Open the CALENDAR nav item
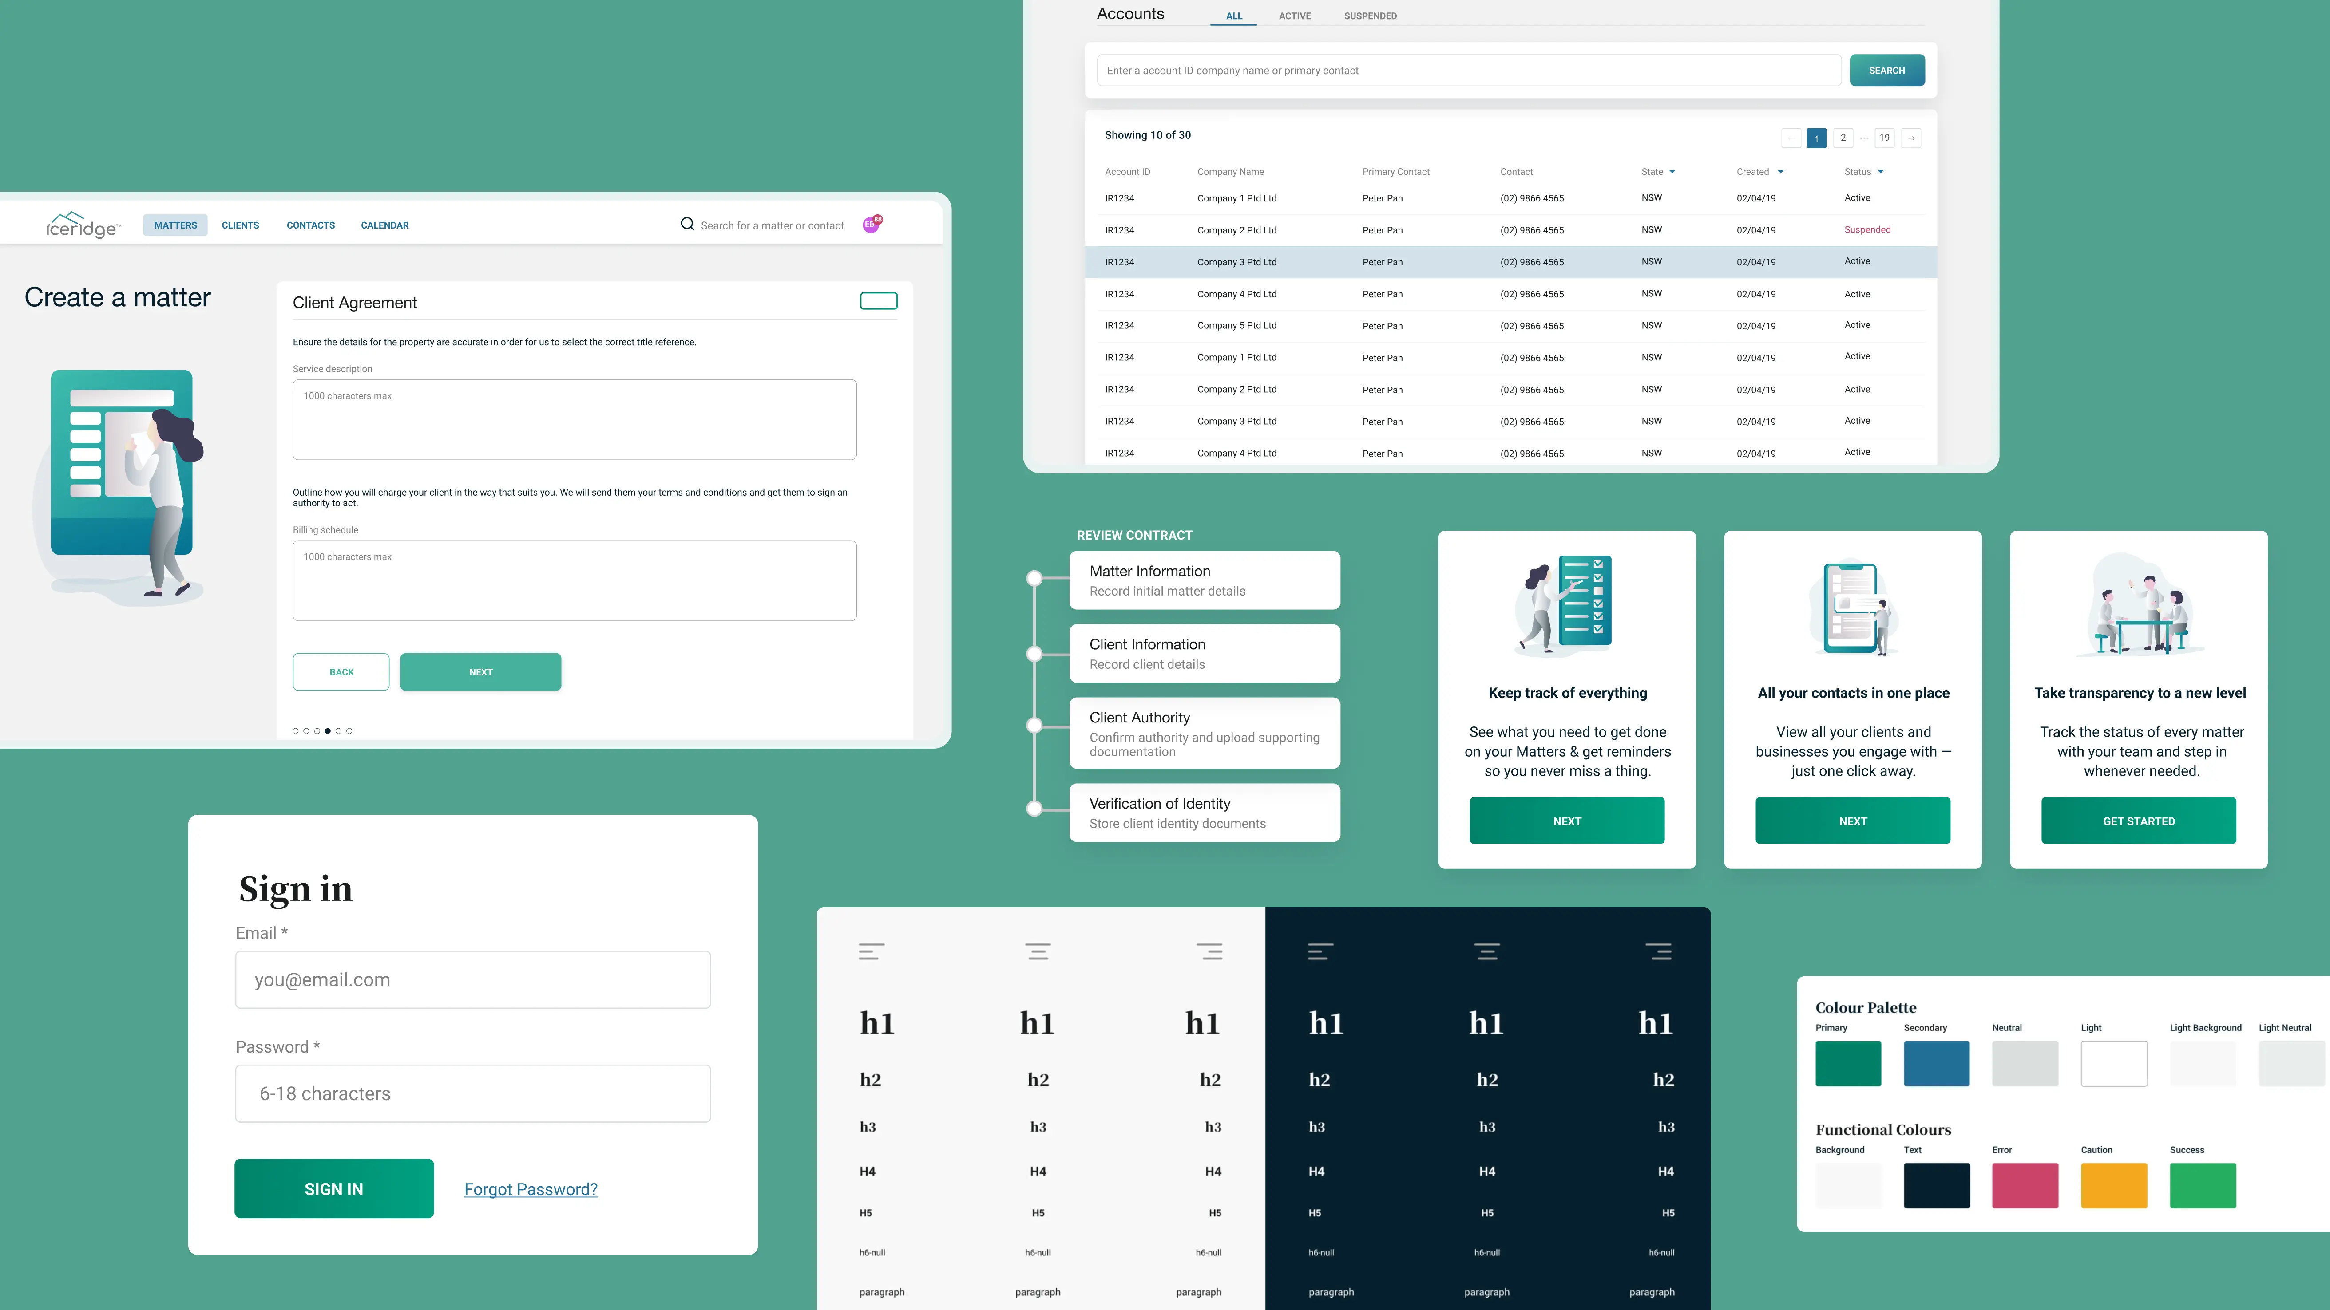 (384, 225)
